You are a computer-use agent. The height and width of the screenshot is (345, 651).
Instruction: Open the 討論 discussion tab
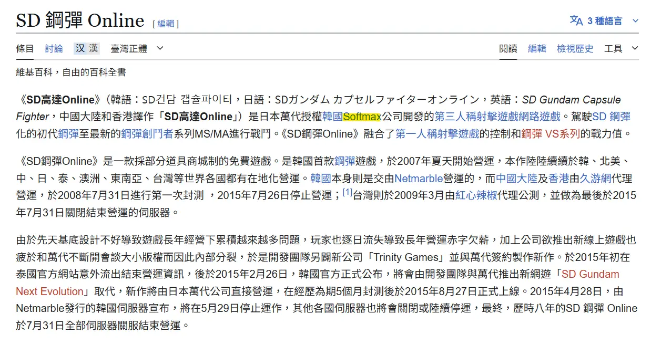54,48
